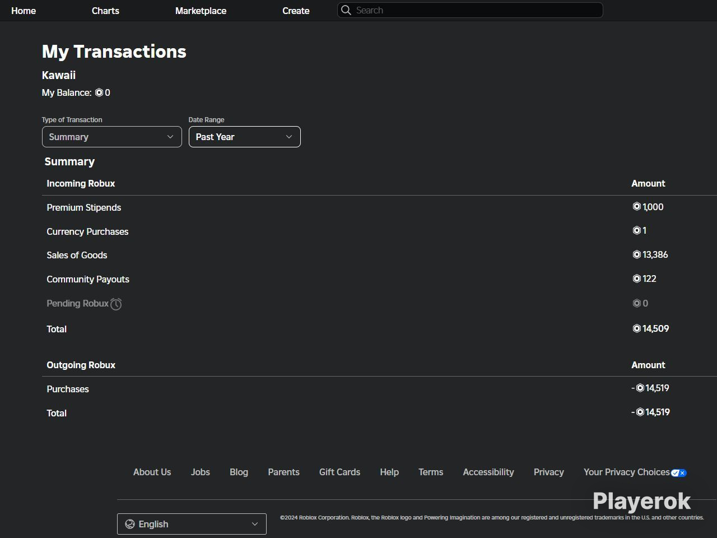717x538 pixels.
Task: Open the Type of Transaction Summary dropdown
Action: click(x=112, y=137)
